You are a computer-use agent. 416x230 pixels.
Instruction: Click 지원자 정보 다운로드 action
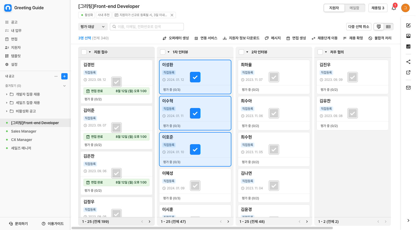pyautogui.click(x=241, y=38)
